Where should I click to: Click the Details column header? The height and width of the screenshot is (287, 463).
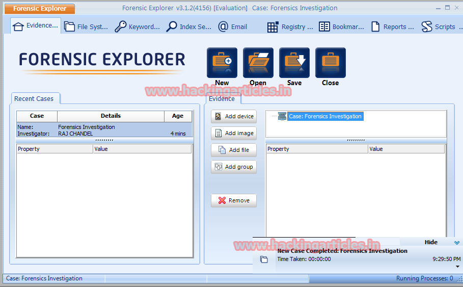click(111, 116)
